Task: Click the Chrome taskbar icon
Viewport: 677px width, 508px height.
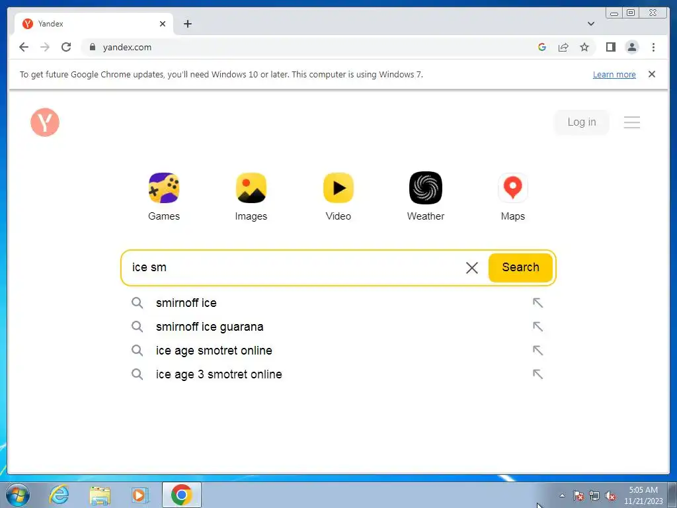Action: pyautogui.click(x=181, y=495)
